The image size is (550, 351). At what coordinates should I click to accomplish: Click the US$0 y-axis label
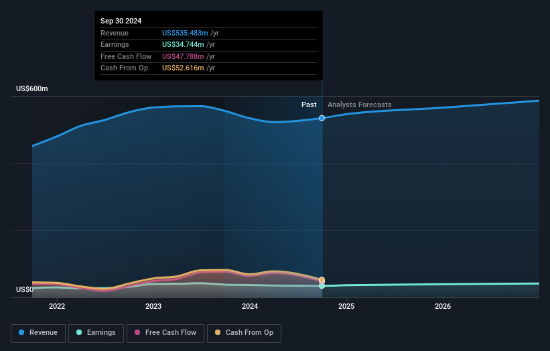coord(25,289)
